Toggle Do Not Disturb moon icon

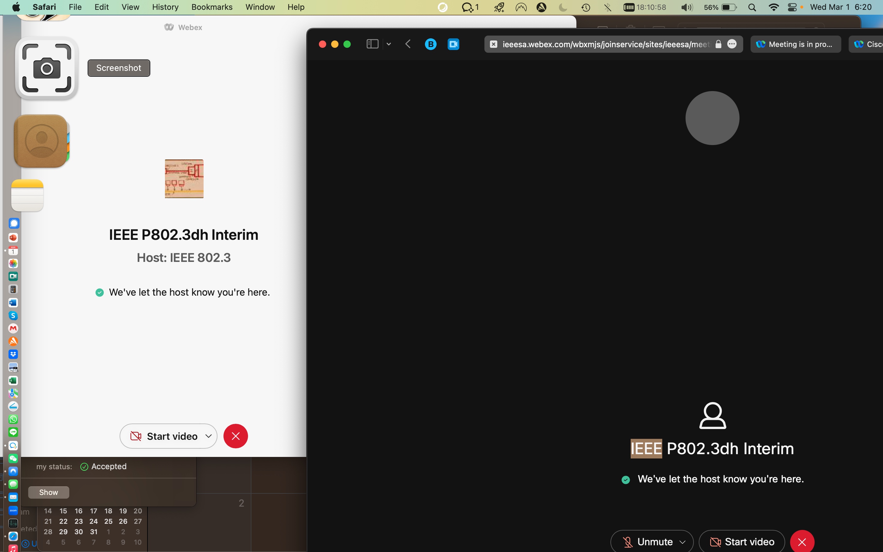[563, 7]
